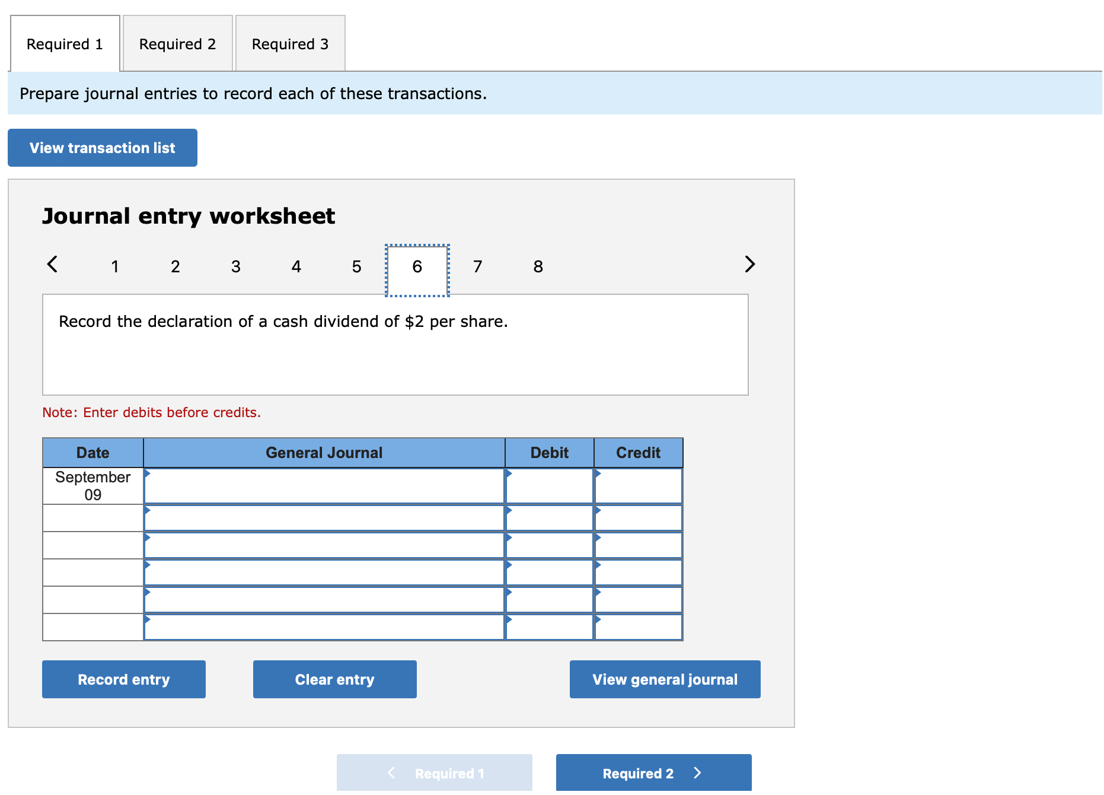Open account dropdown in second journal row
The height and width of the screenshot is (795, 1104).
324,518
